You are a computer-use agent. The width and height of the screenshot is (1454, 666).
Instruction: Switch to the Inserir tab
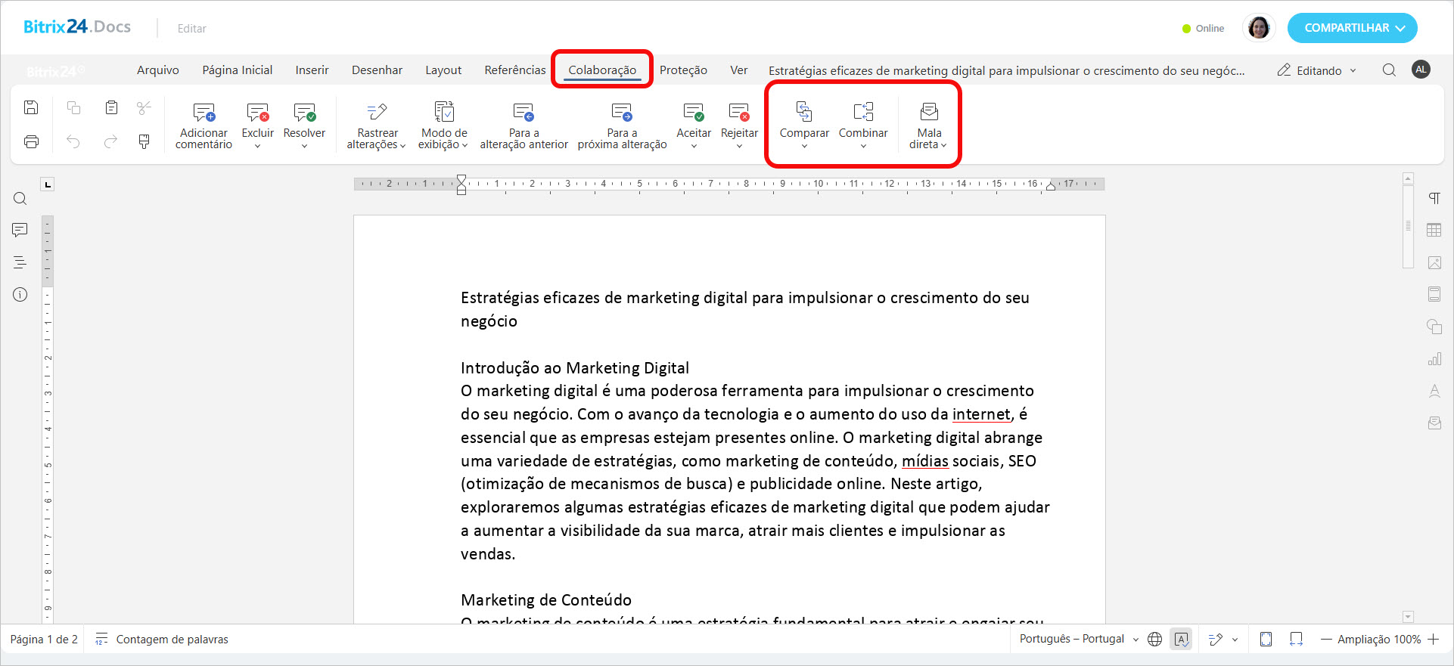pos(312,70)
